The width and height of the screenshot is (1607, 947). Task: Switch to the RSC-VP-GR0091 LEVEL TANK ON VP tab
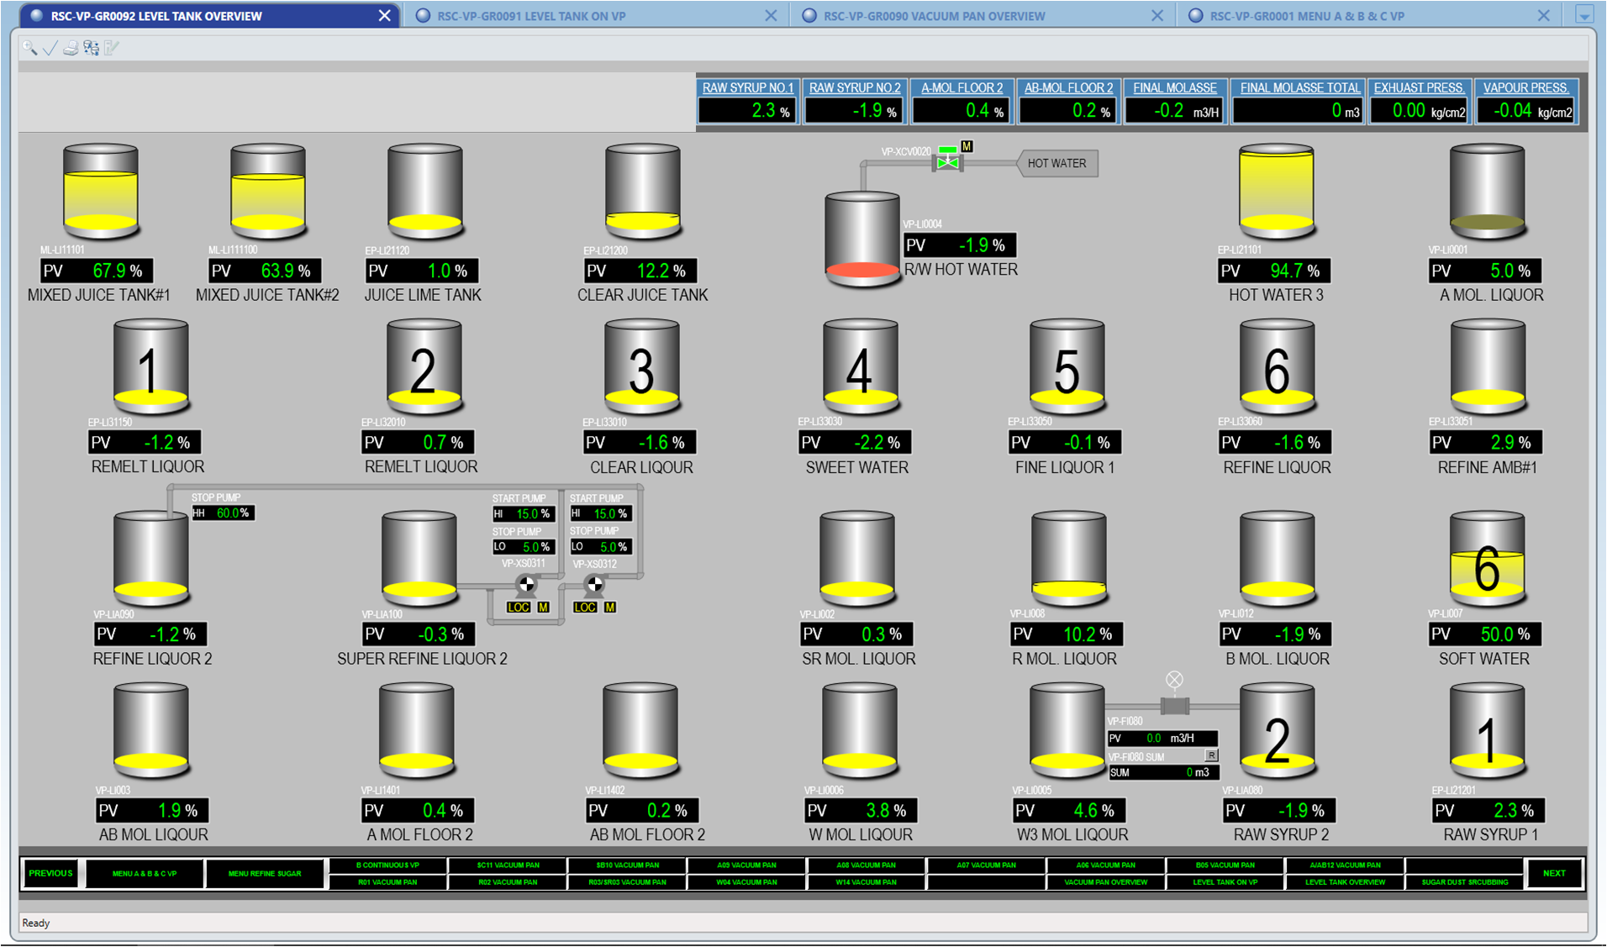[x=531, y=16]
